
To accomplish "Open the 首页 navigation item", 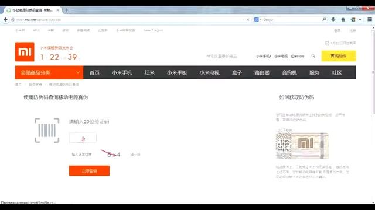I will coord(94,72).
